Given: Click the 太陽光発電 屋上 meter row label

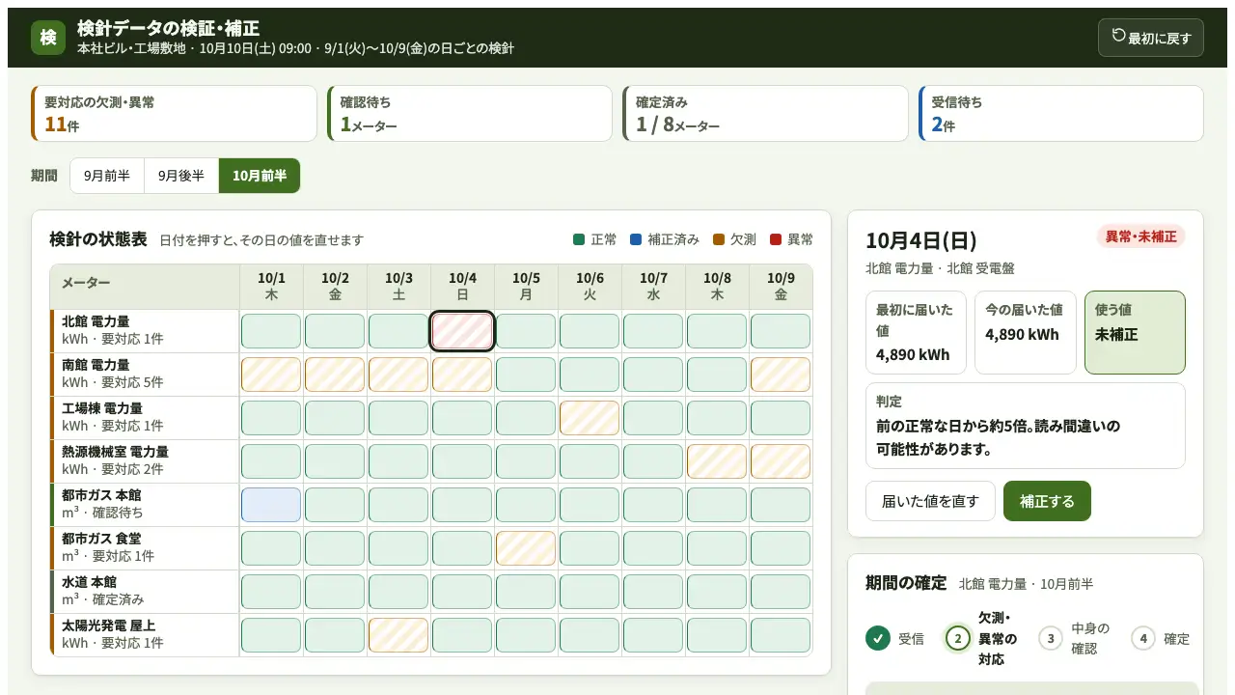Looking at the screenshot, I should tap(145, 635).
